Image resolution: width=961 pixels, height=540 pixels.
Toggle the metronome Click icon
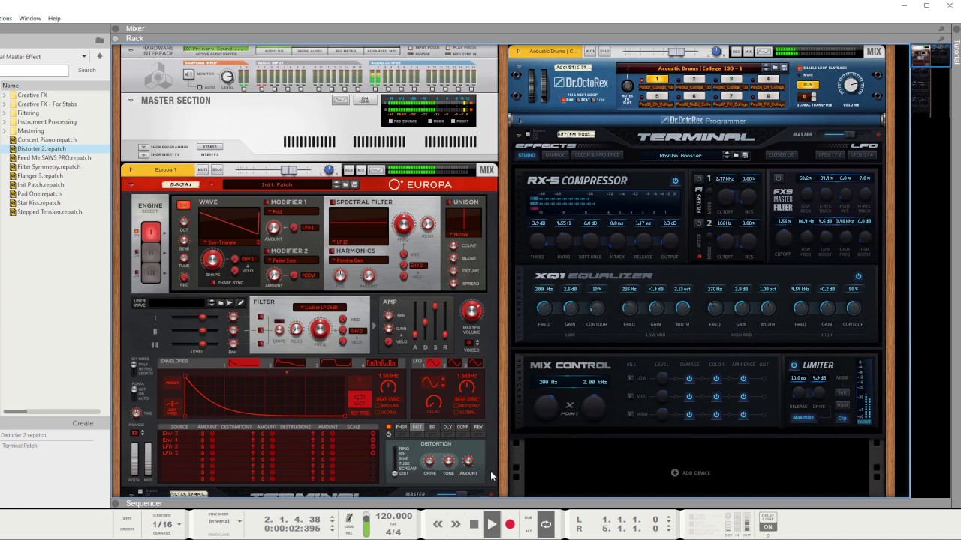tap(349, 518)
